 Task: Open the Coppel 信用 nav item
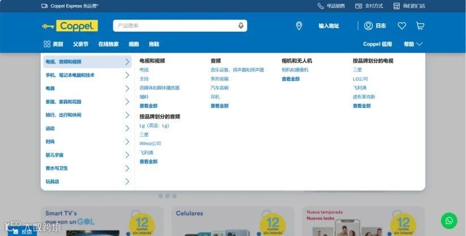coord(378,44)
